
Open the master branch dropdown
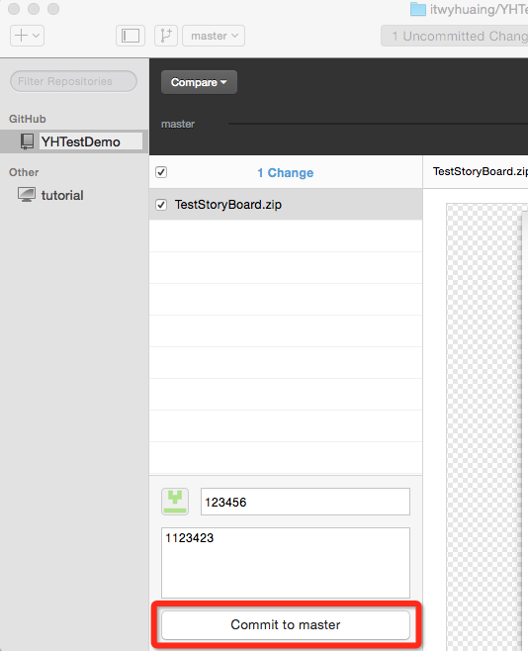click(214, 36)
